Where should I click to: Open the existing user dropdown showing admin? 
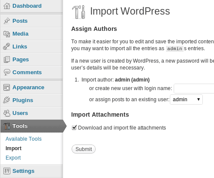186,100
